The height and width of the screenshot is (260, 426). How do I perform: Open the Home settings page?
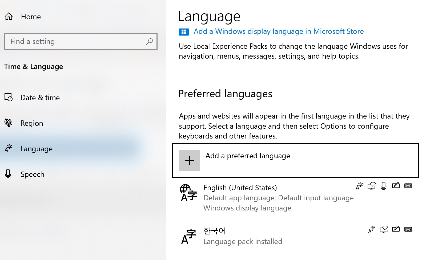click(x=31, y=17)
